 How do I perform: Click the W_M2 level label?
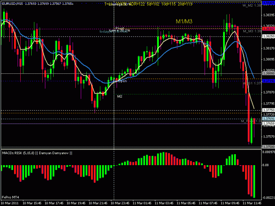[x=252, y=5]
